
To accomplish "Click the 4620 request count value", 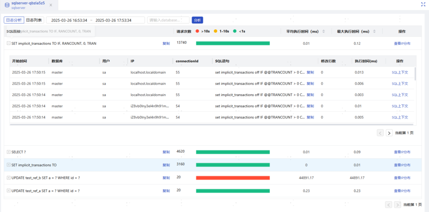I will tap(181, 151).
